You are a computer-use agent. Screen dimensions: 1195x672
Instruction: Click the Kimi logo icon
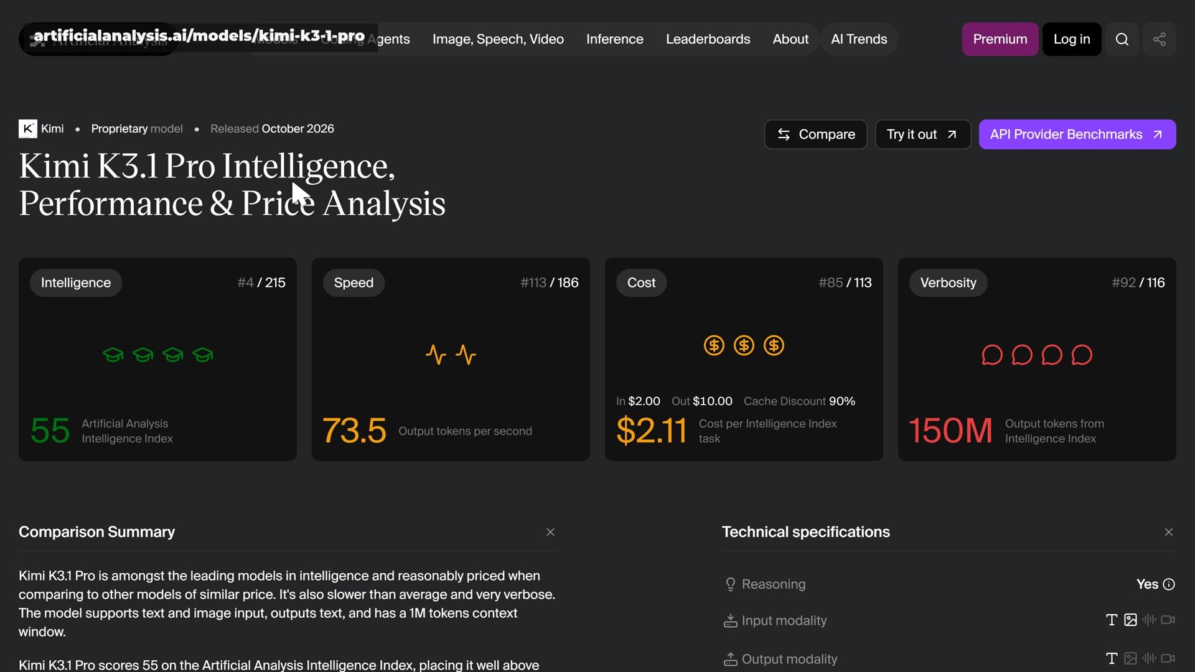27,128
